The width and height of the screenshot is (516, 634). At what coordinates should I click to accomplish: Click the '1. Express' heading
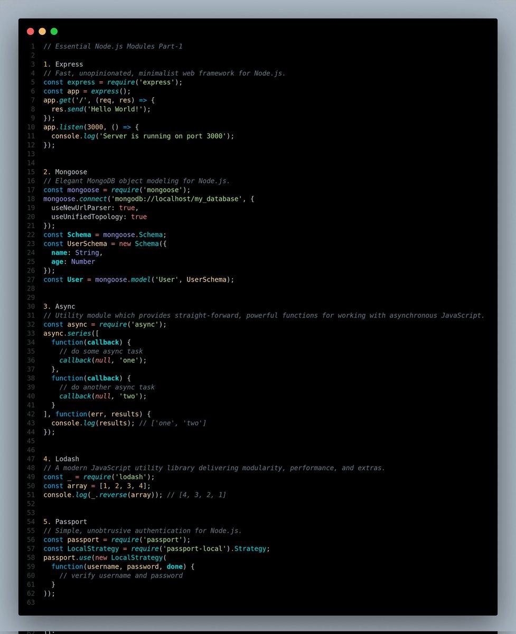coord(63,64)
